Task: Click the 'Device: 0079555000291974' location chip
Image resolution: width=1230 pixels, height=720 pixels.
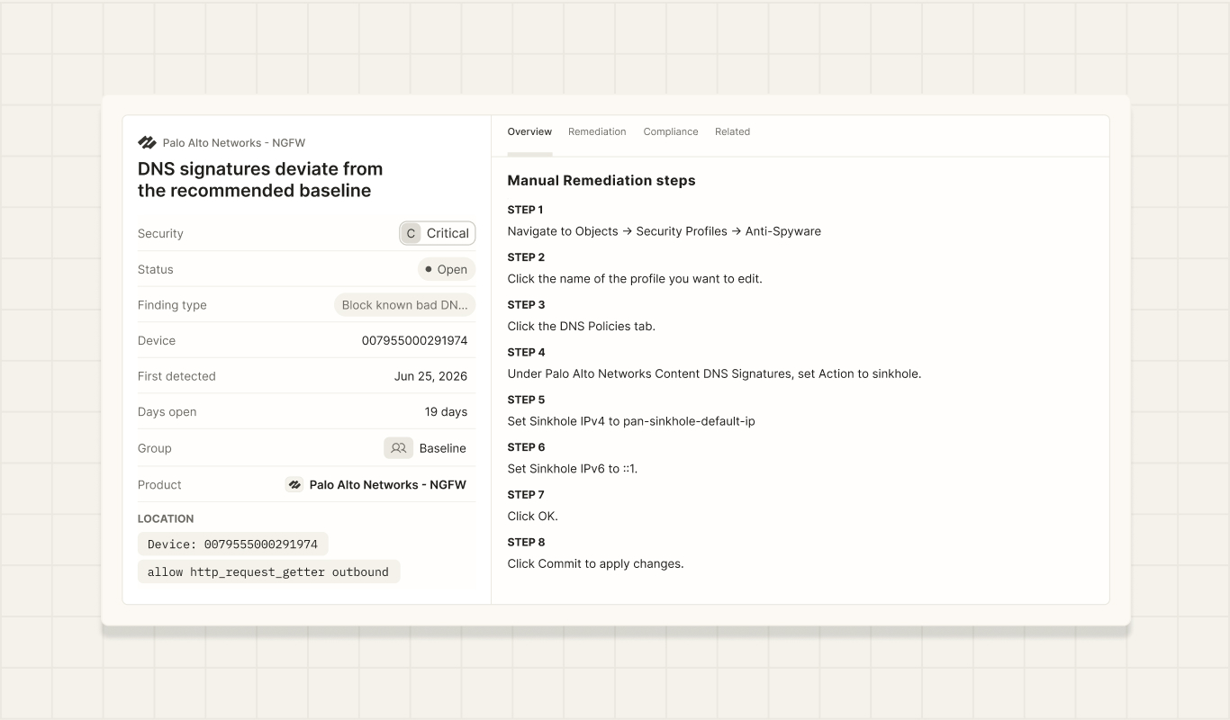Action: 233,544
